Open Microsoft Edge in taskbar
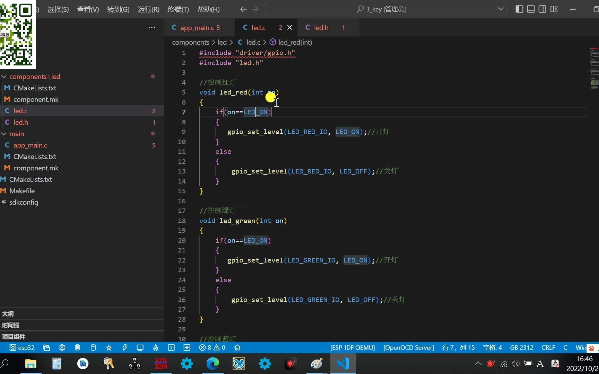The image size is (599, 374). coord(213,364)
